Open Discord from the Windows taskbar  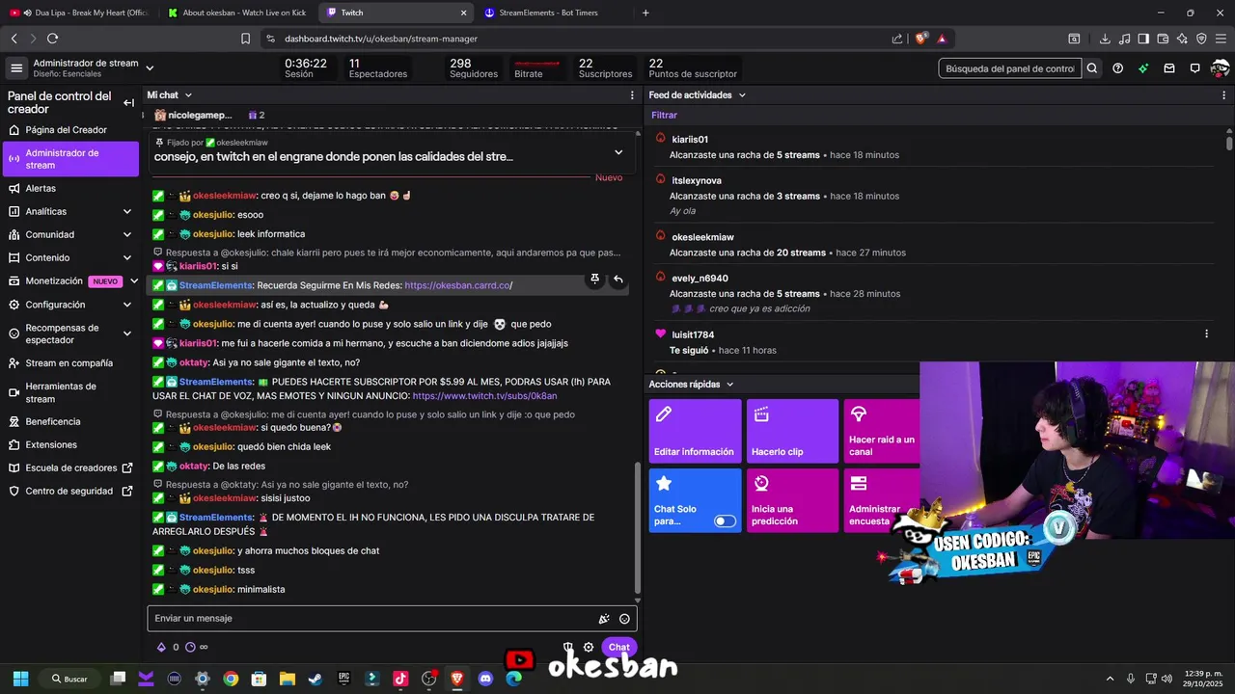click(485, 679)
